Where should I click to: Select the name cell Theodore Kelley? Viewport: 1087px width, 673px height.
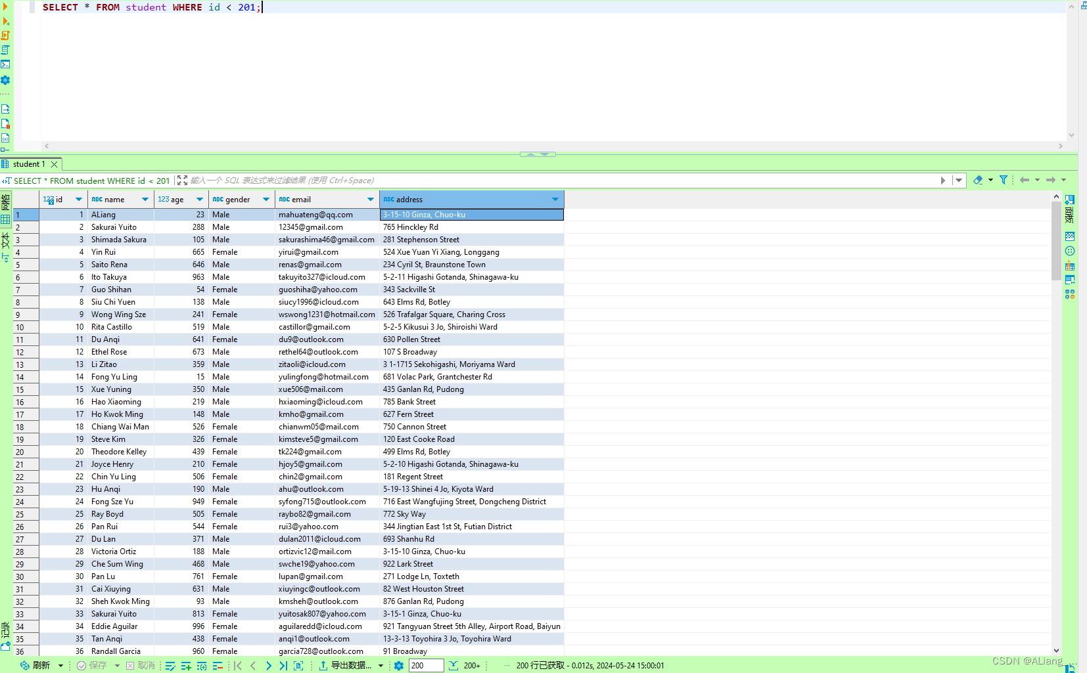pos(121,452)
